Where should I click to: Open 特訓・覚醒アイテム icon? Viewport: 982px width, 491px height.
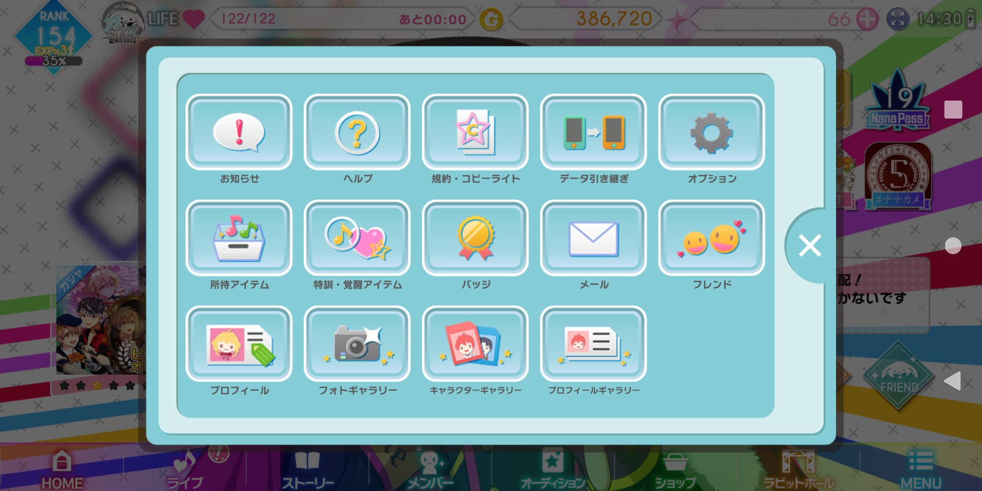(x=357, y=238)
